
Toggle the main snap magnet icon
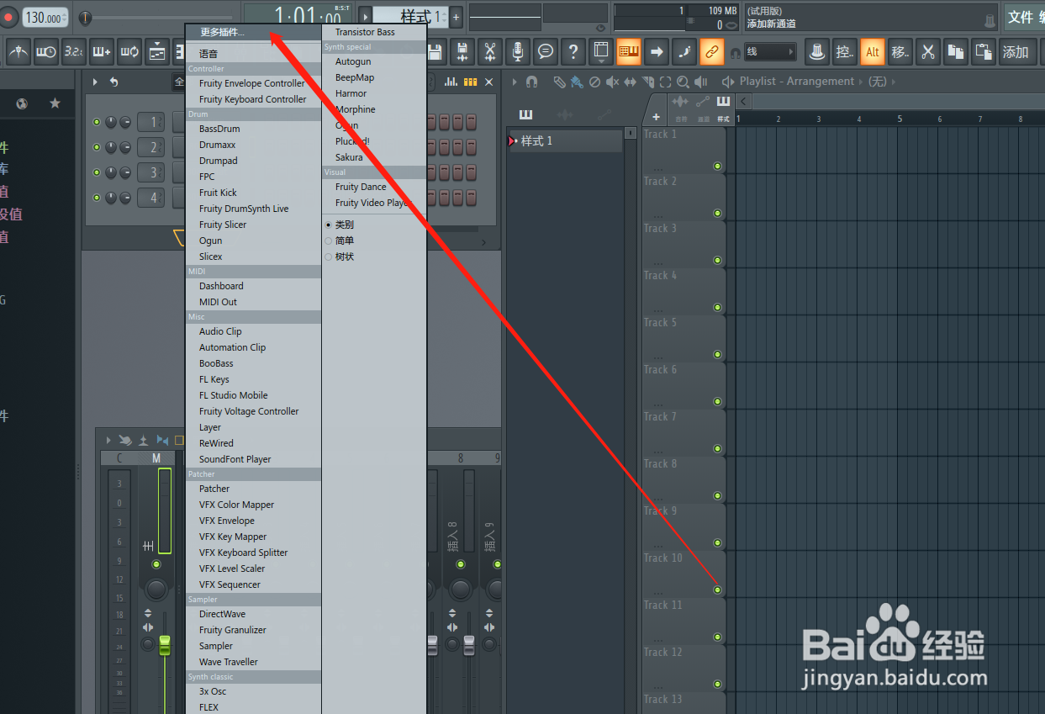tap(736, 53)
